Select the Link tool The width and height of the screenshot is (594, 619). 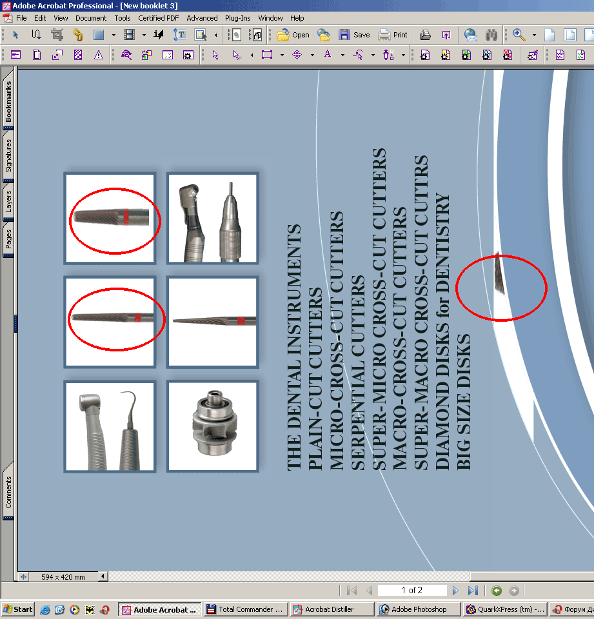78,35
